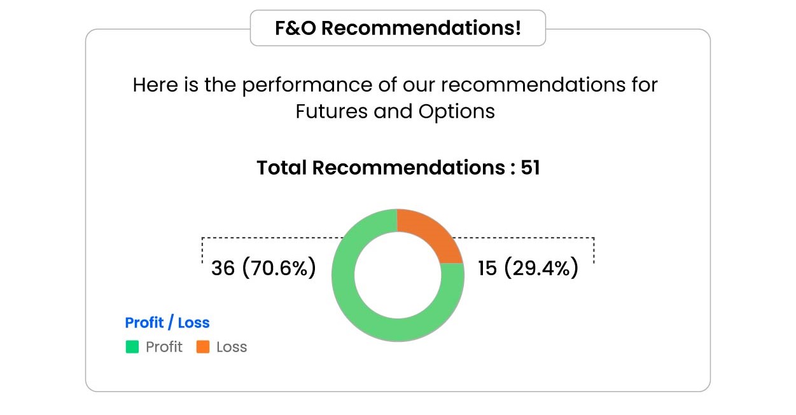
Task: Click the words Total Recommendations
Action: tap(380, 168)
